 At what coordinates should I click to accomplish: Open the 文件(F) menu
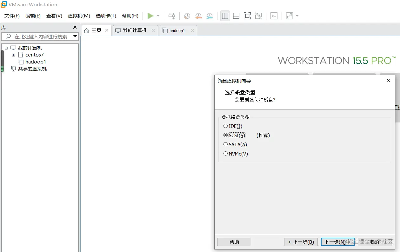(12, 16)
